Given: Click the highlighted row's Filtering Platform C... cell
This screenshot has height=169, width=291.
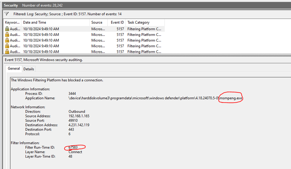Looking at the screenshot, I should pyautogui.click(x=144, y=29).
